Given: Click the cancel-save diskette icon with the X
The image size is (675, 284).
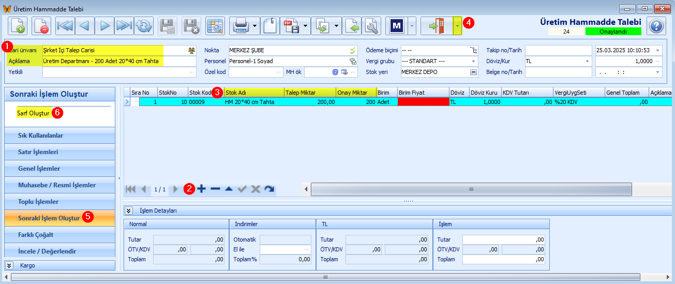Looking at the screenshot, I should point(191,25).
